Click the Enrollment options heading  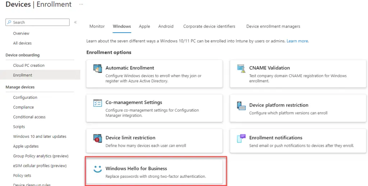pyautogui.click(x=109, y=52)
